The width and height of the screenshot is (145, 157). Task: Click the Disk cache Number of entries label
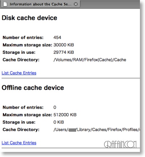coord(23,38)
